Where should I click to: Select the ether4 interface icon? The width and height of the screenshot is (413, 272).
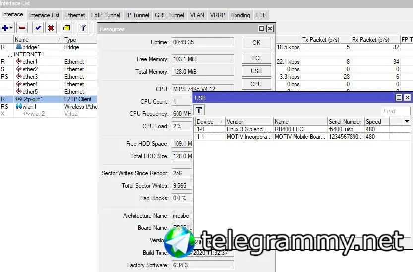point(19,84)
